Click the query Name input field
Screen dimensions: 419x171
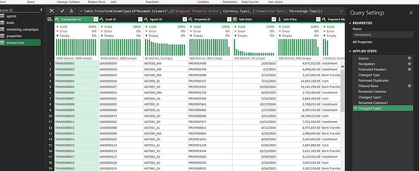[383, 34]
